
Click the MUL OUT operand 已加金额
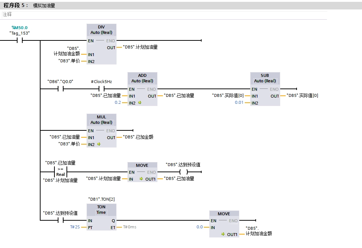138,137
